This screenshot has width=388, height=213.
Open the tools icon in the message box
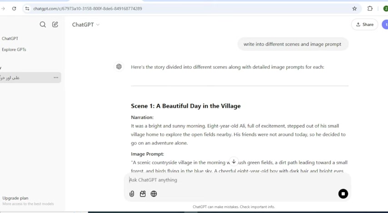pyautogui.click(x=143, y=194)
